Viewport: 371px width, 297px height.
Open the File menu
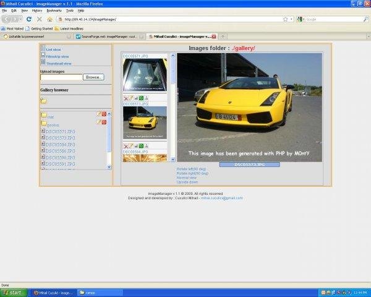(4, 11)
